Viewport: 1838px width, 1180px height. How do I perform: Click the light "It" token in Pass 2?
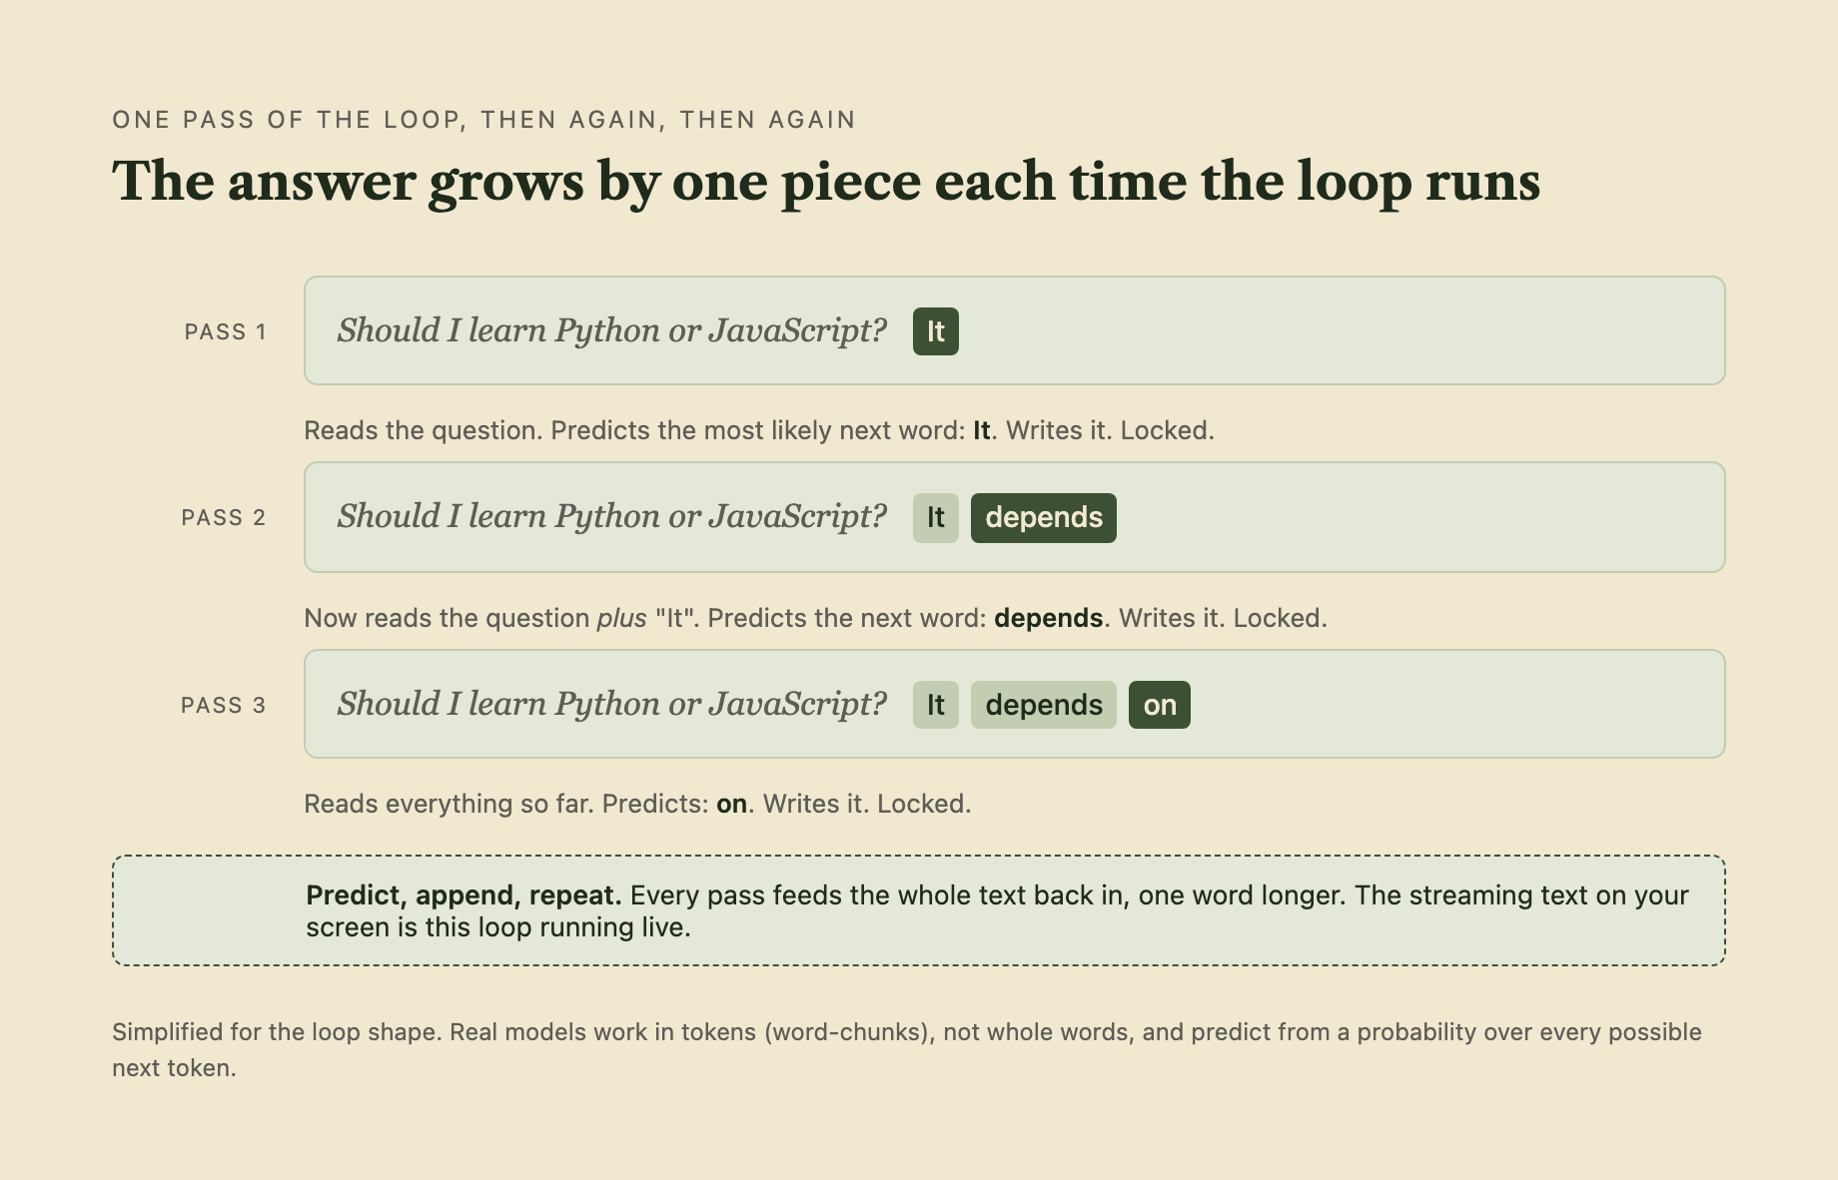coord(935,518)
